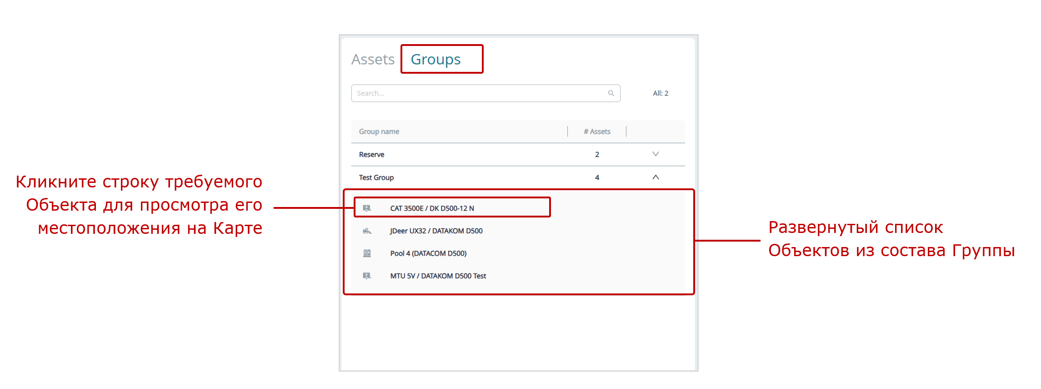Switch to the Assets tab
Image resolution: width=1041 pixels, height=389 pixels.
click(373, 60)
